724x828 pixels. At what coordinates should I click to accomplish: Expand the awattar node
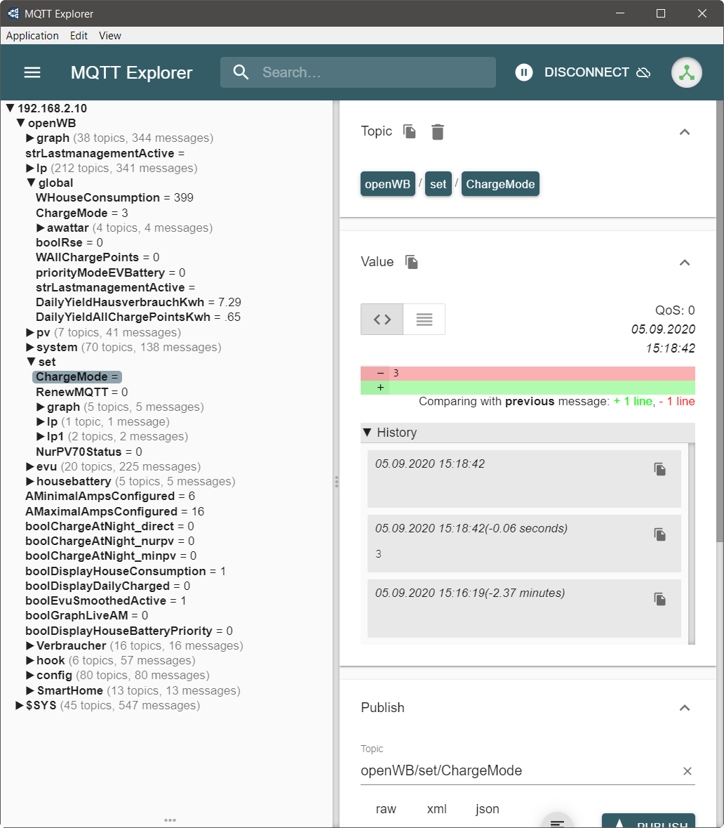point(41,228)
